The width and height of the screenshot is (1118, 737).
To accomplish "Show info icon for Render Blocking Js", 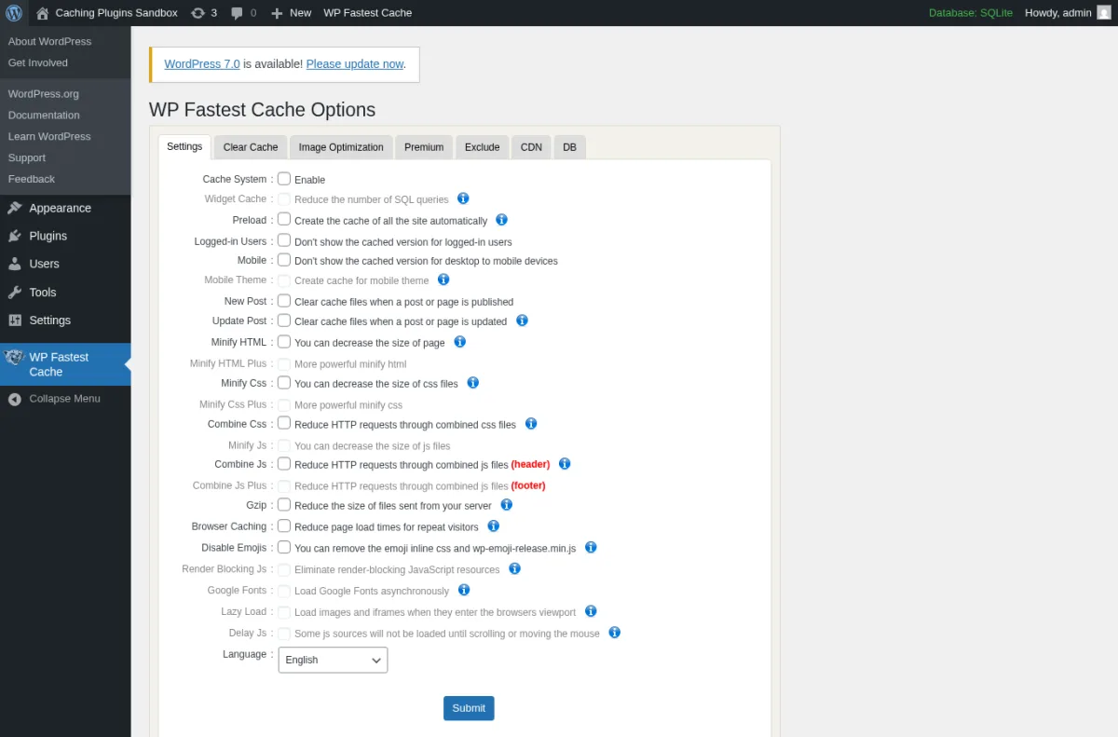I will click(514, 568).
